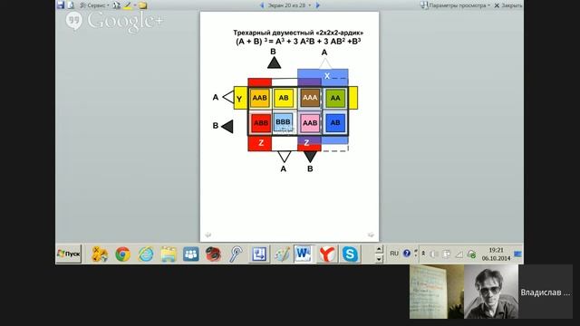Viewport: 580px width, 326px height.
Task: Open the blue people-group taskbar icon
Action: [x=191, y=254]
